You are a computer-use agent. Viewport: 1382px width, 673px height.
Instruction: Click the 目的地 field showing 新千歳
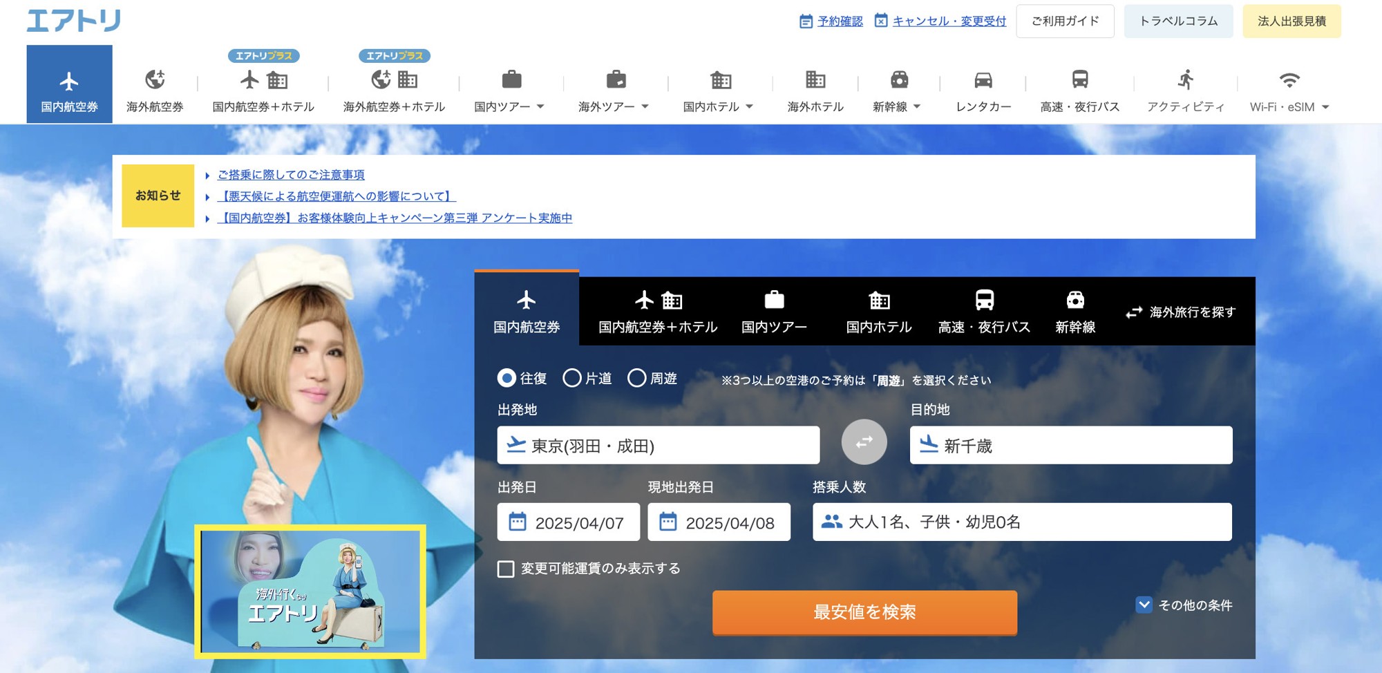click(1071, 445)
